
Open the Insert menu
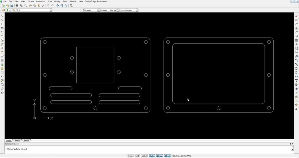click(x=23, y=1)
